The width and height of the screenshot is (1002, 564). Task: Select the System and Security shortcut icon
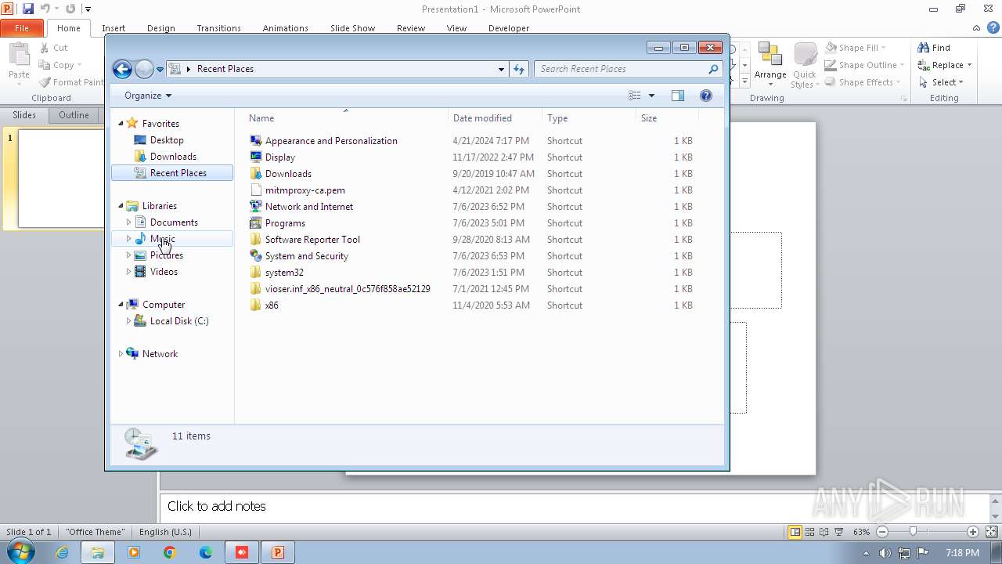point(255,256)
